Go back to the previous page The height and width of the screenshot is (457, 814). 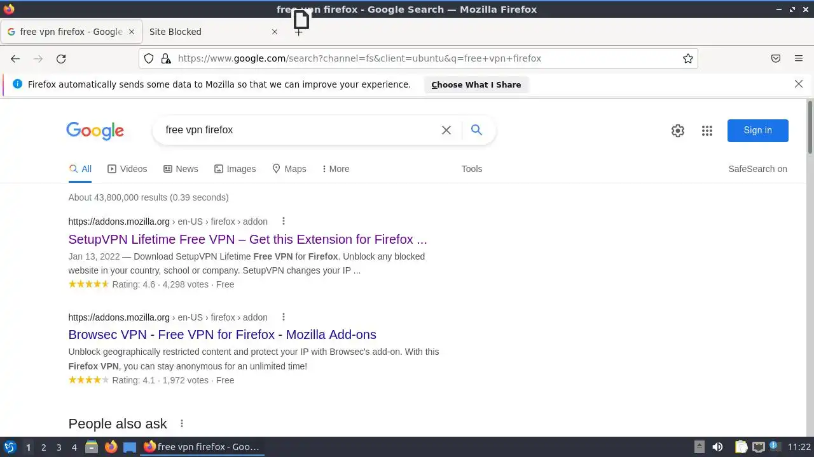click(x=15, y=58)
